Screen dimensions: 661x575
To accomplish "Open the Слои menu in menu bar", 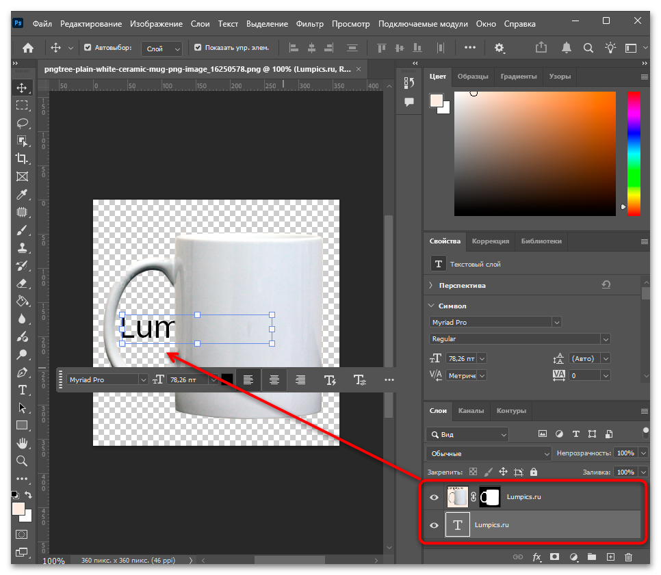I will 200,24.
